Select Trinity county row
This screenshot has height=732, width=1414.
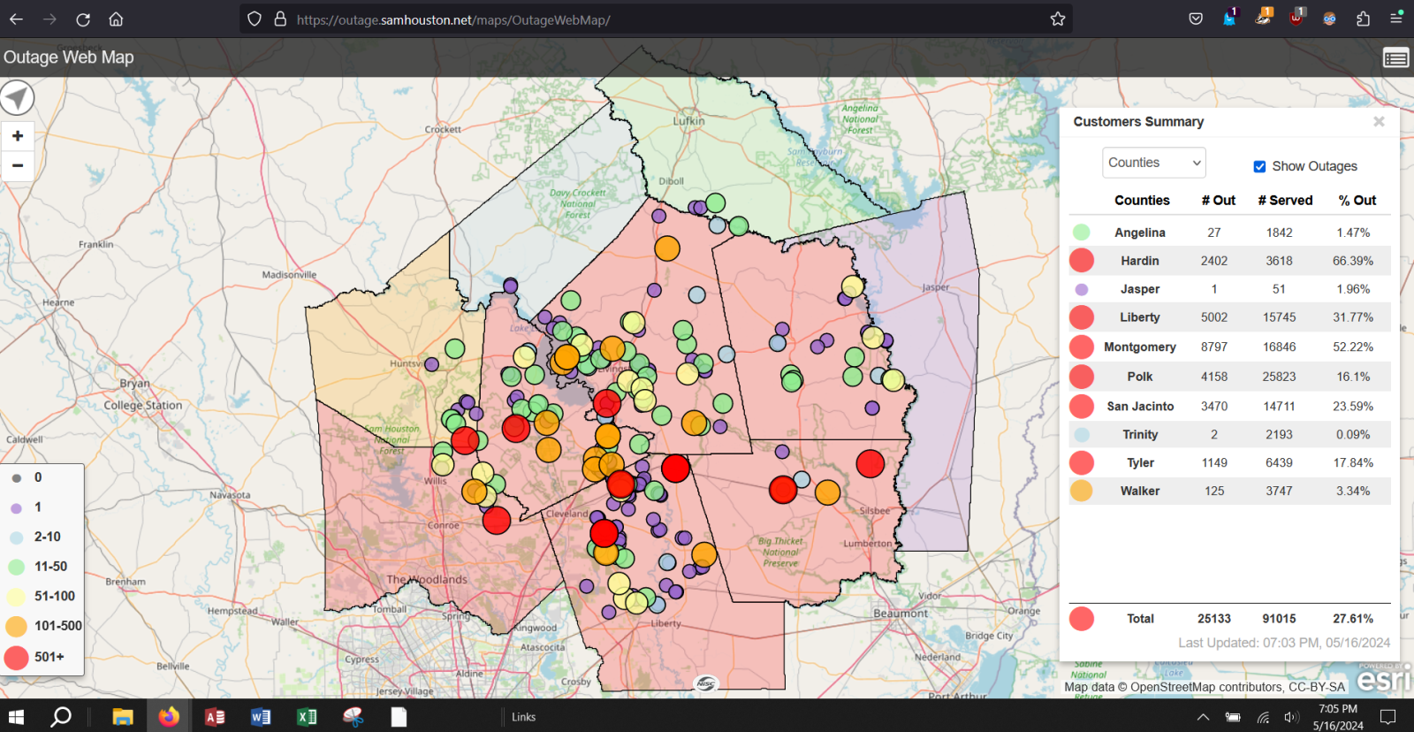pyautogui.click(x=1229, y=434)
